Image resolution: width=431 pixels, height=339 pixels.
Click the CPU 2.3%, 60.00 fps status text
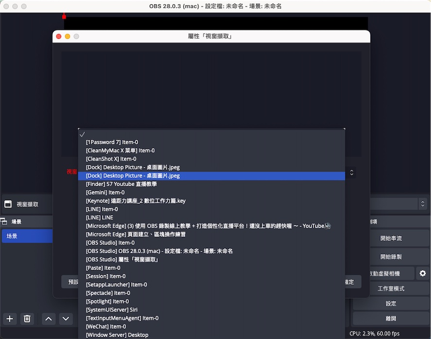(x=374, y=334)
